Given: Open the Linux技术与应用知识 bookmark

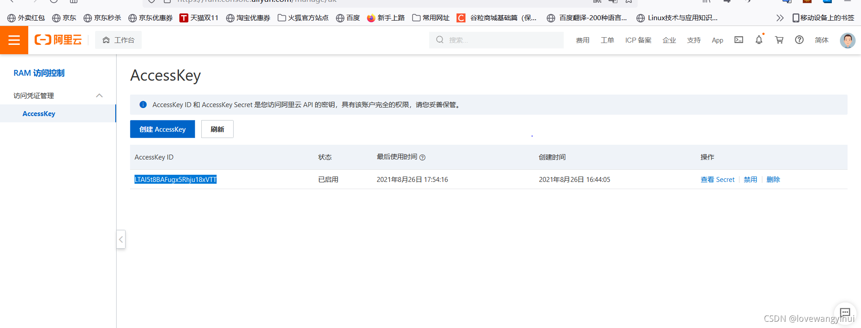Looking at the screenshot, I should (677, 18).
